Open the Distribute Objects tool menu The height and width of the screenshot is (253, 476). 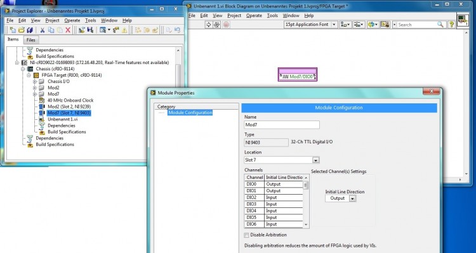coord(359,25)
